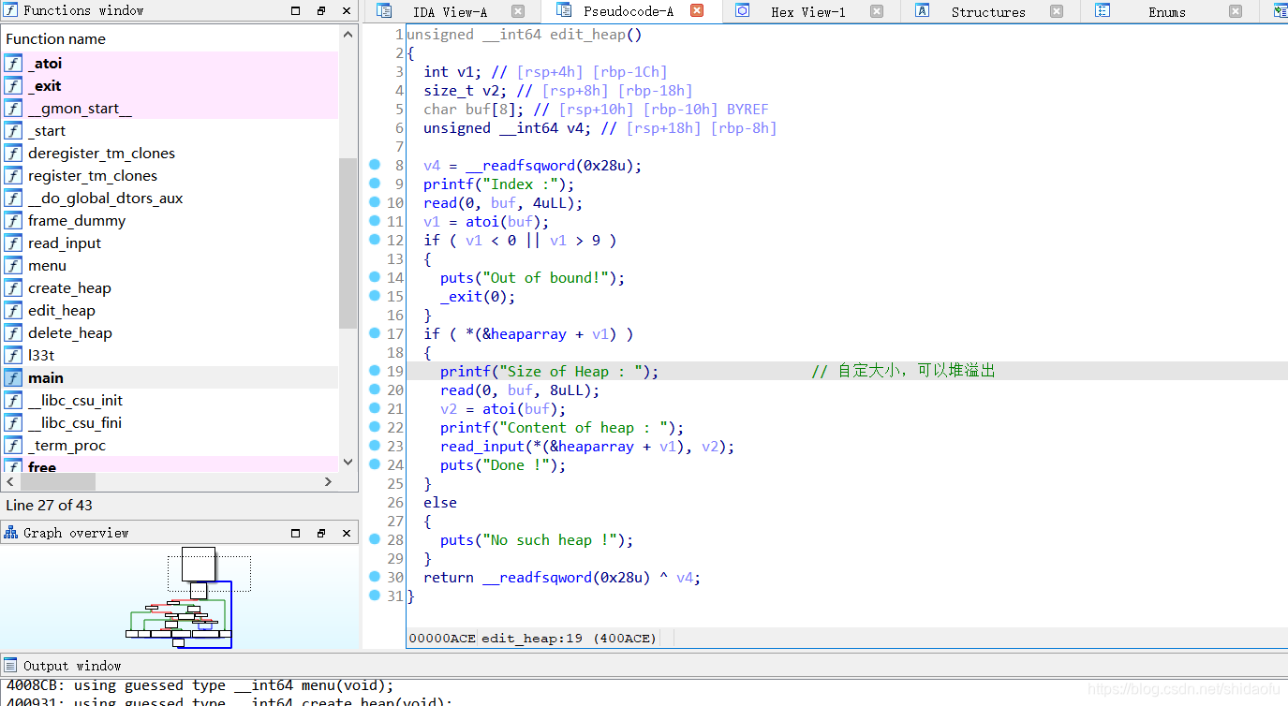1288x706 pixels.
Task: Toggle breakpoint dot on line 9
Action: [375, 184]
